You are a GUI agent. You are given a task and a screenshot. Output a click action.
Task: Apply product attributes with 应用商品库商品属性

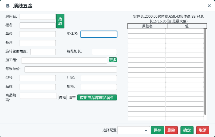coord(97,97)
